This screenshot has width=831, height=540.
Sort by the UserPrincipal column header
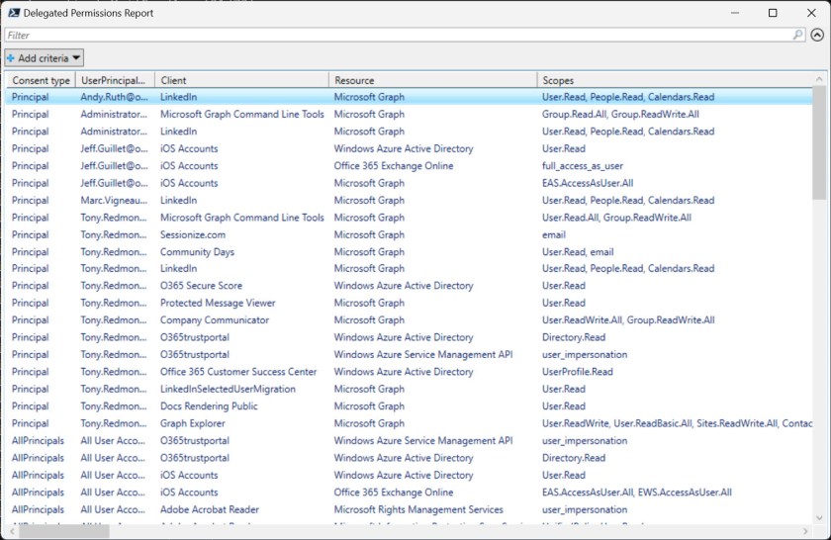click(x=115, y=80)
